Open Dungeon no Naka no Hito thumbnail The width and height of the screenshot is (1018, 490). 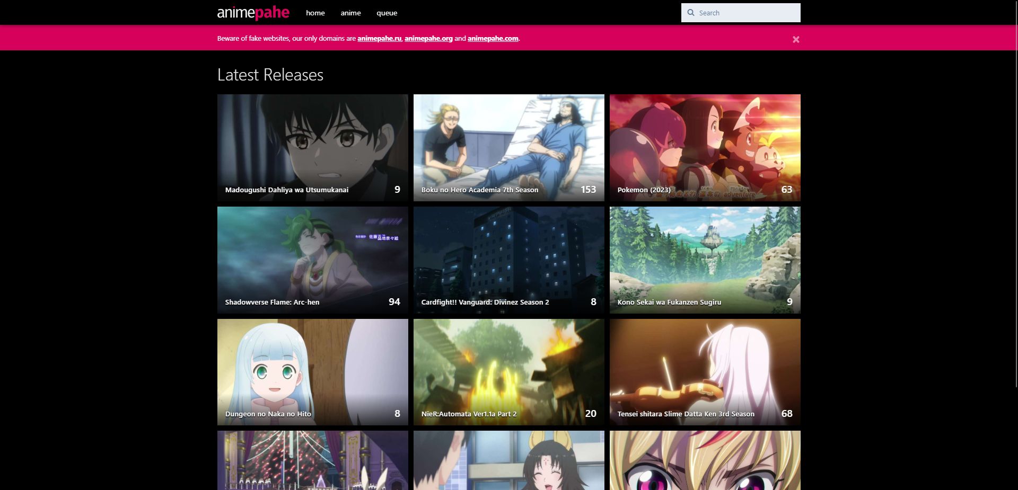[x=313, y=372]
